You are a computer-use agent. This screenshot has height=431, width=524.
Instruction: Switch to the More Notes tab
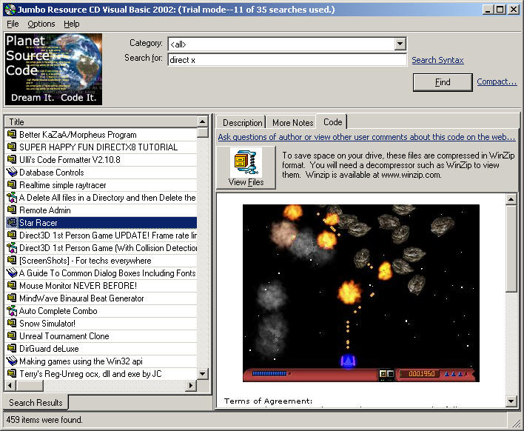(x=292, y=123)
